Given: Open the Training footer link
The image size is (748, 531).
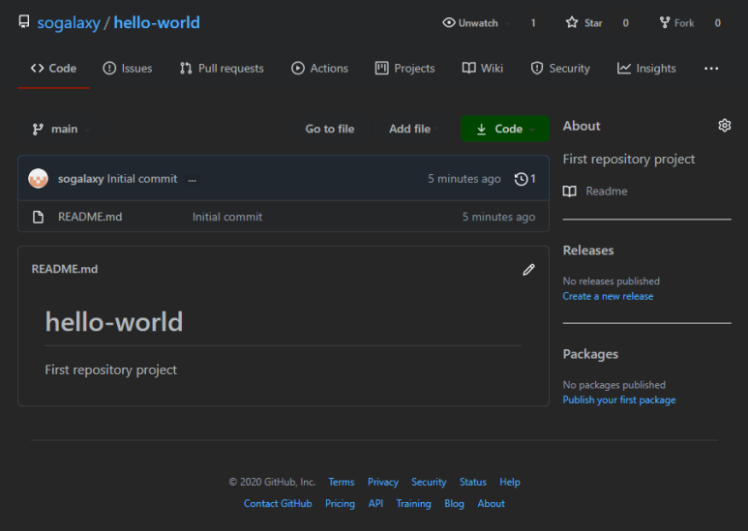Looking at the screenshot, I should tap(413, 503).
